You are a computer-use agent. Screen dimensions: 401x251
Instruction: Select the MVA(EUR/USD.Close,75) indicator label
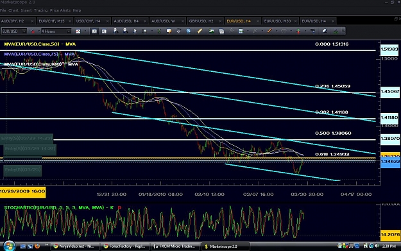coord(39,54)
